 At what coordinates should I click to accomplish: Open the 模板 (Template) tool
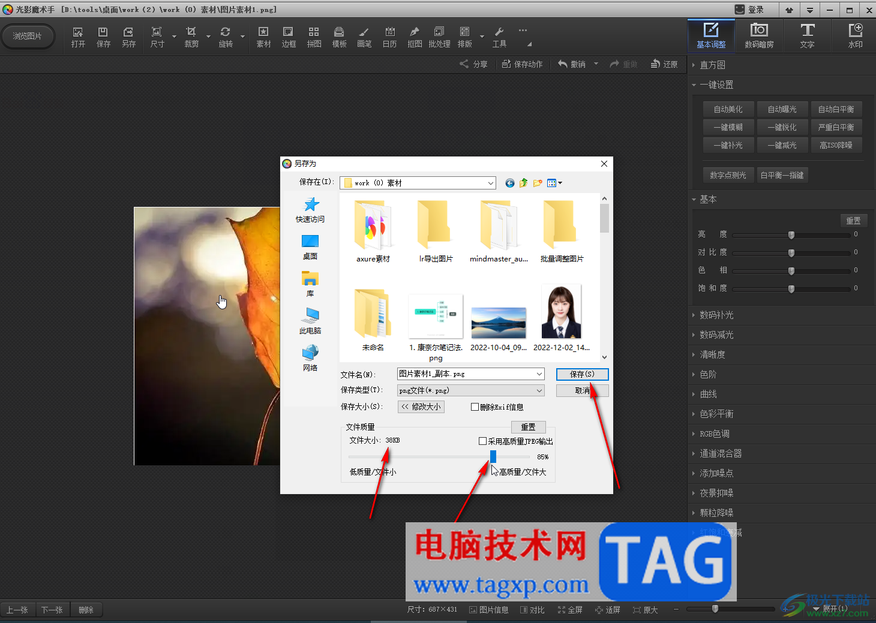(339, 37)
